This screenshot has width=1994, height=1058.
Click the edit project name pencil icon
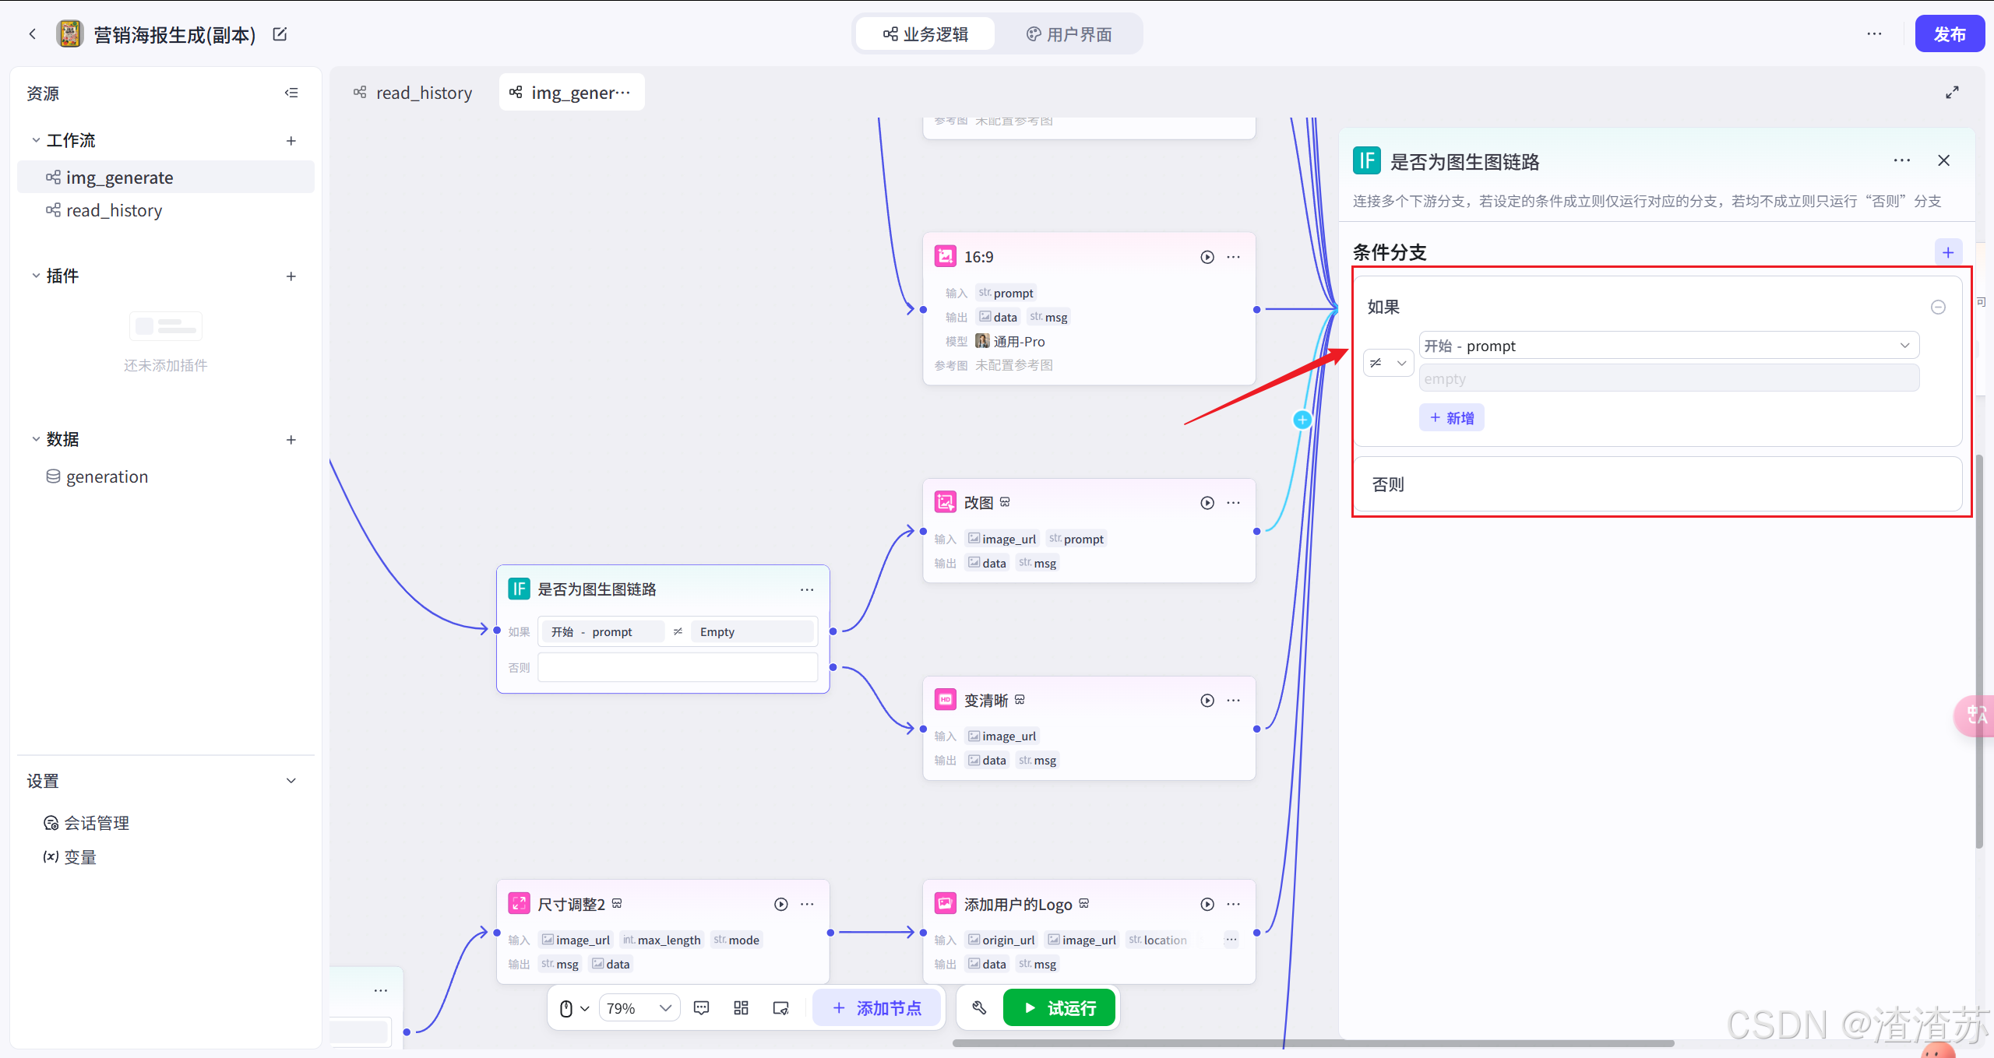tap(280, 34)
